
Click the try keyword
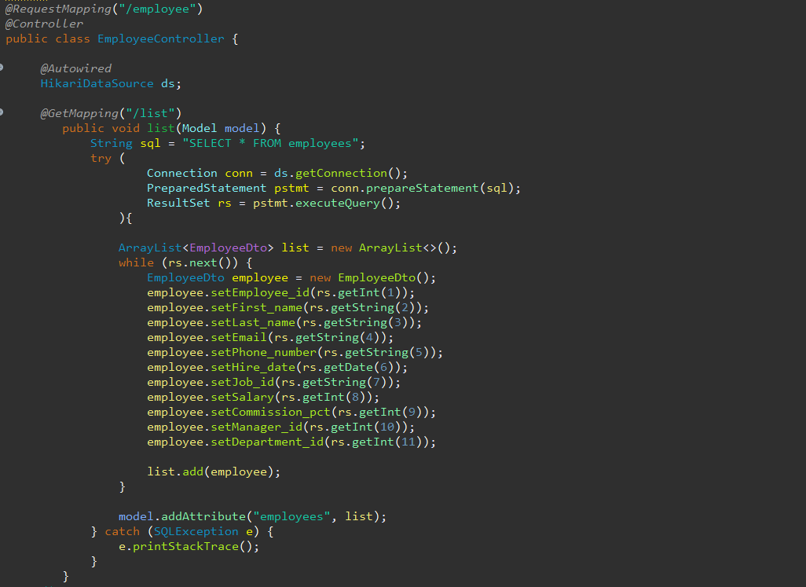[x=101, y=159]
